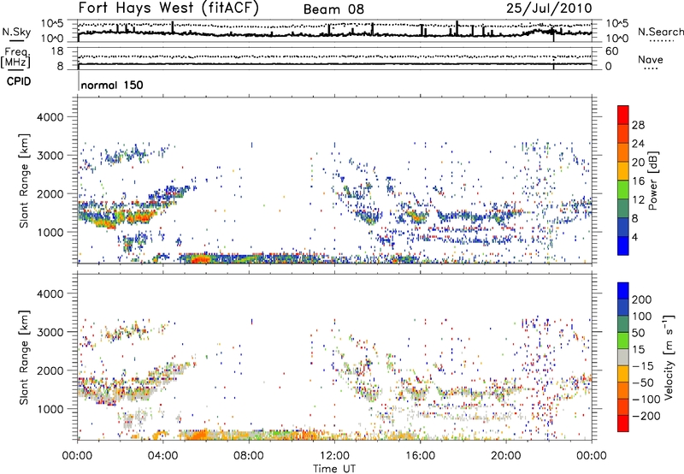Viewport: 684px width, 474px height.
Task: Click the 'N.Sky' label
Action: click(16, 32)
